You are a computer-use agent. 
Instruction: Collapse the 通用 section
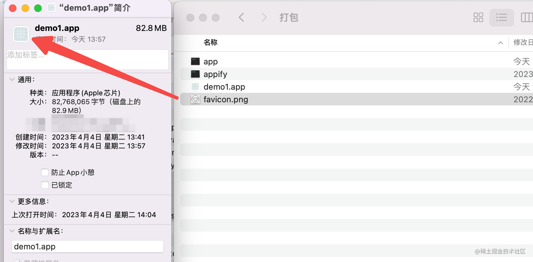[x=12, y=79]
